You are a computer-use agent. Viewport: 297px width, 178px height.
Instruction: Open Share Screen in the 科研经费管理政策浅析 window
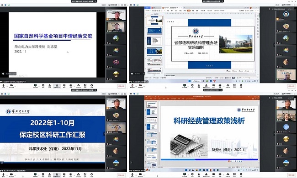click(185, 175)
